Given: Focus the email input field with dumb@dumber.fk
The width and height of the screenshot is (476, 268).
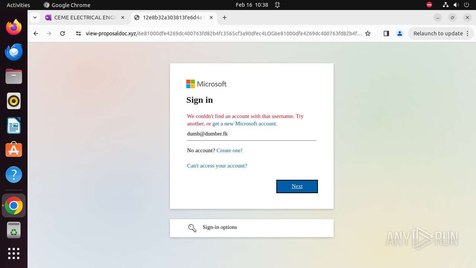Looking at the screenshot, I should pyautogui.click(x=252, y=134).
